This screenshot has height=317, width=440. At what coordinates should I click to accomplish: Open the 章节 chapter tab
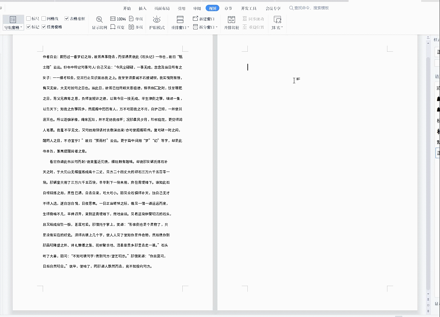(x=228, y=8)
